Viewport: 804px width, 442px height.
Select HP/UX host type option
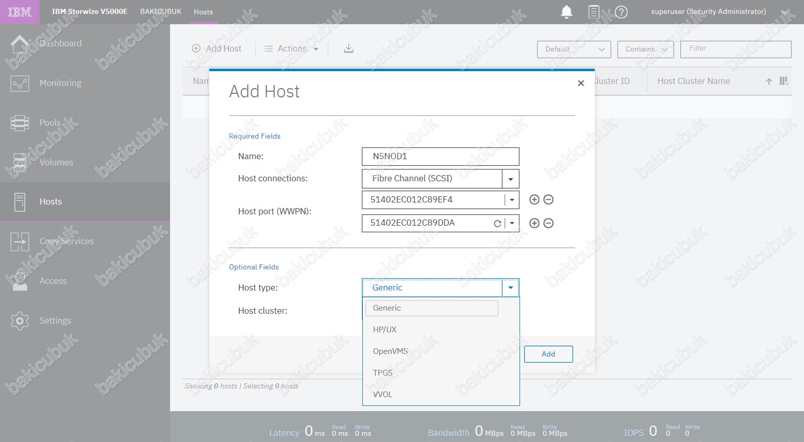coord(441,330)
